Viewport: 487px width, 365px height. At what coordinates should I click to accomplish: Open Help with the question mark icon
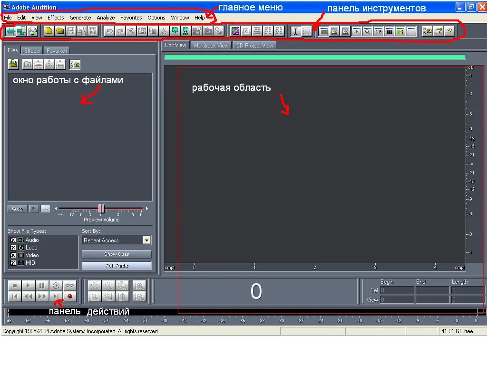(x=449, y=31)
